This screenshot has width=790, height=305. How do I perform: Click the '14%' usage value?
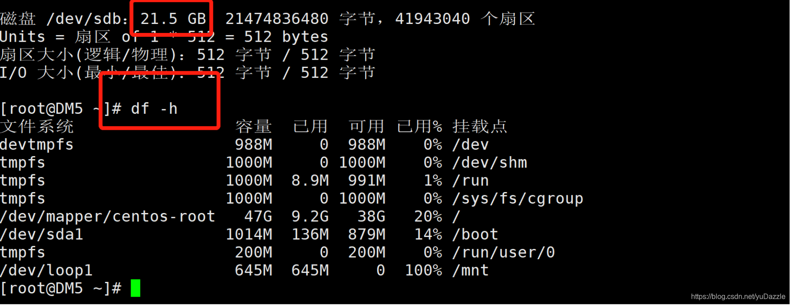[428, 234]
